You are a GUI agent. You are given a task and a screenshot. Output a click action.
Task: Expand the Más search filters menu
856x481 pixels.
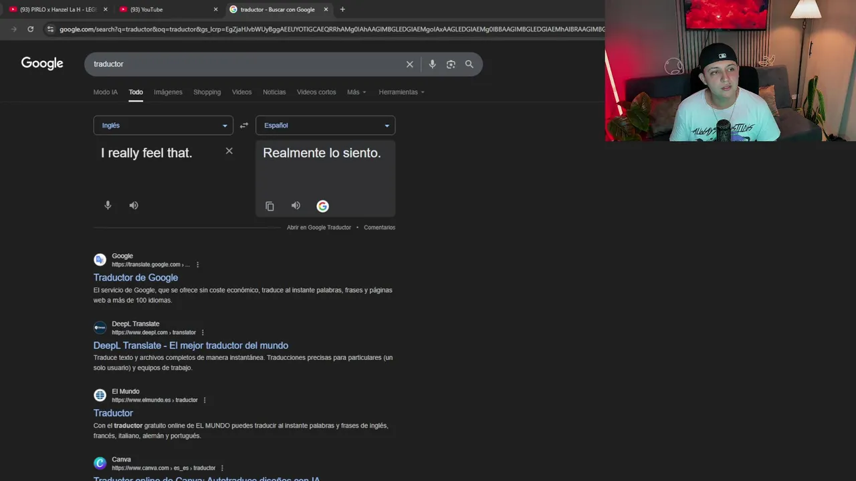pyautogui.click(x=356, y=92)
